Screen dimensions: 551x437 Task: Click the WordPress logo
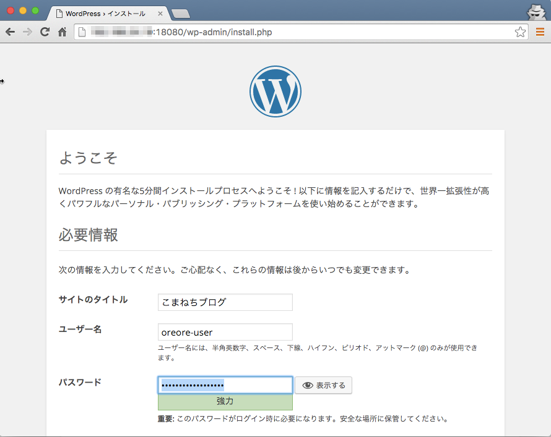coord(275,91)
